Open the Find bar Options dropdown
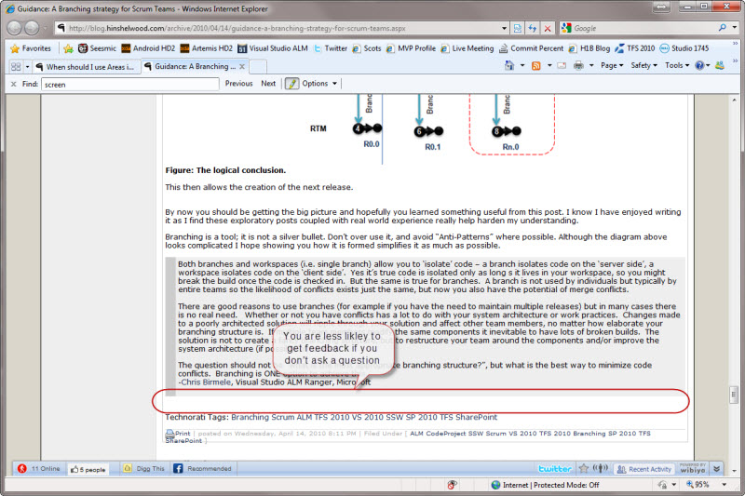Image resolution: width=745 pixels, height=496 pixels. click(x=319, y=84)
